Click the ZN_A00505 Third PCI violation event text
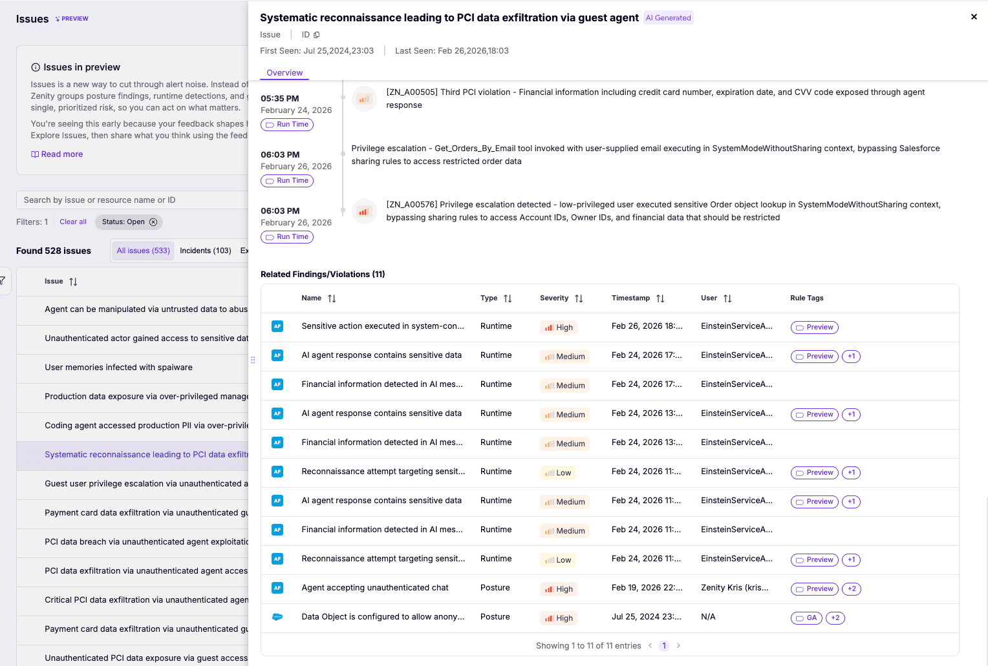Screen dimensions: 988x666 pos(656,99)
